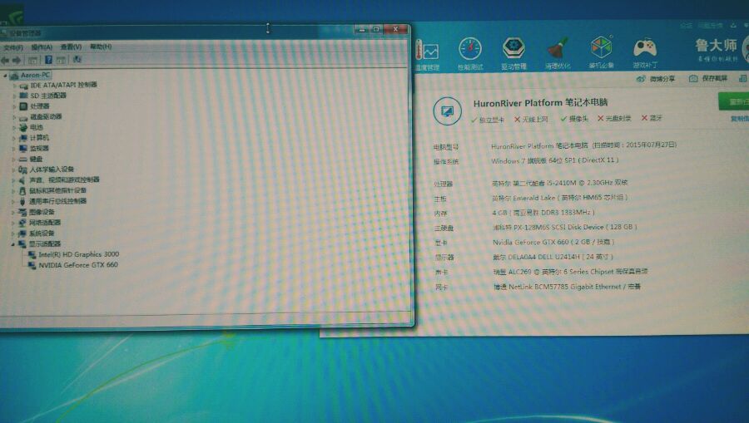The height and width of the screenshot is (423, 749).
Task: Click the scan for hardware changes toolbar icon
Action: pyautogui.click(x=77, y=59)
